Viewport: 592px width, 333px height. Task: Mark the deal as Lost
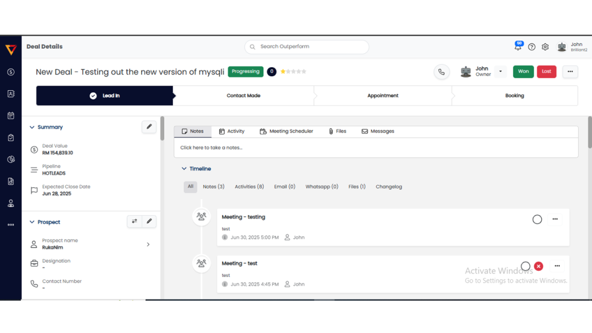546,72
